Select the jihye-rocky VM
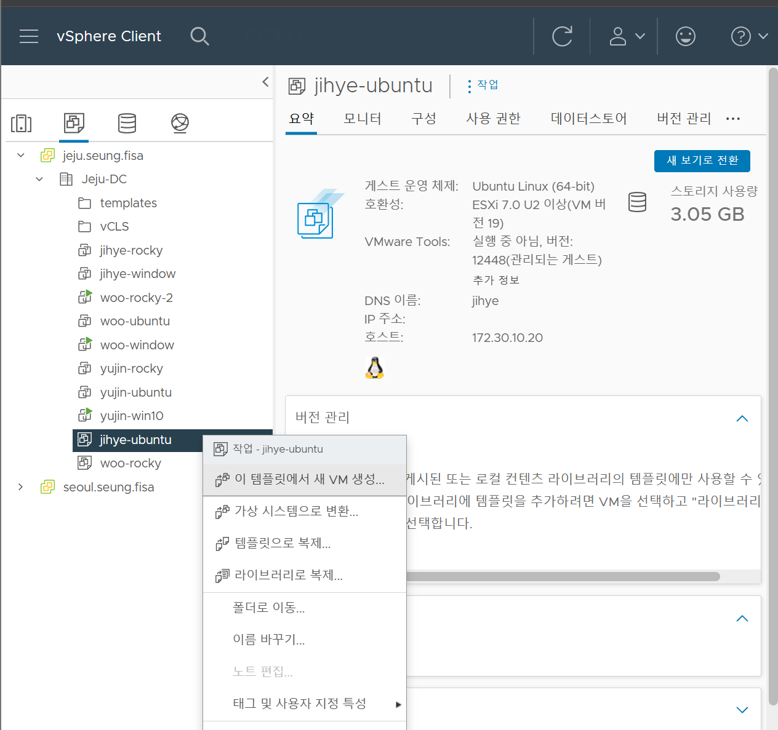This screenshot has height=730, width=778. 131,250
